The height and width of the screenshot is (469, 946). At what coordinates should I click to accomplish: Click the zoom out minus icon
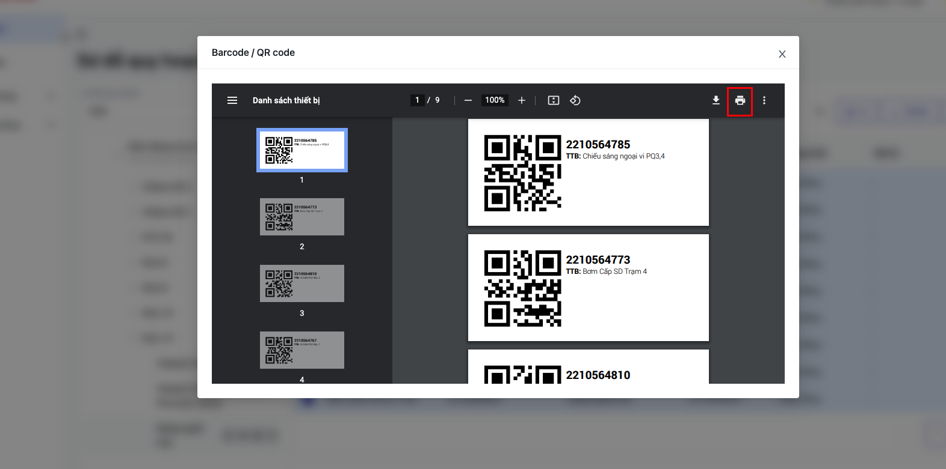pos(468,100)
